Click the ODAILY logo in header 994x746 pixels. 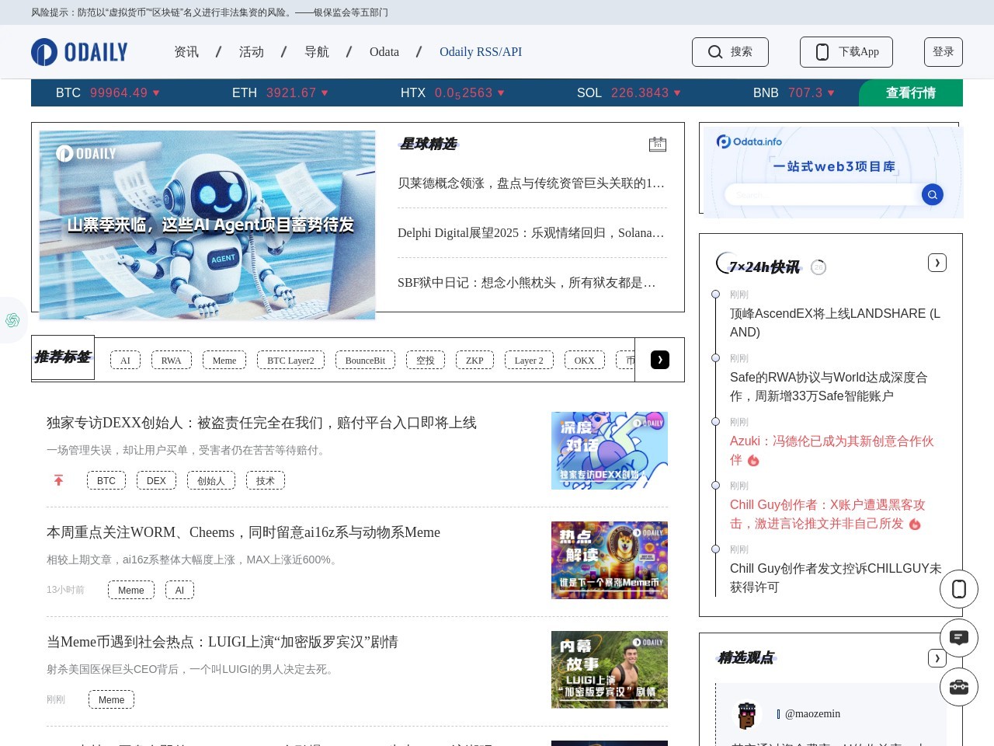79,52
